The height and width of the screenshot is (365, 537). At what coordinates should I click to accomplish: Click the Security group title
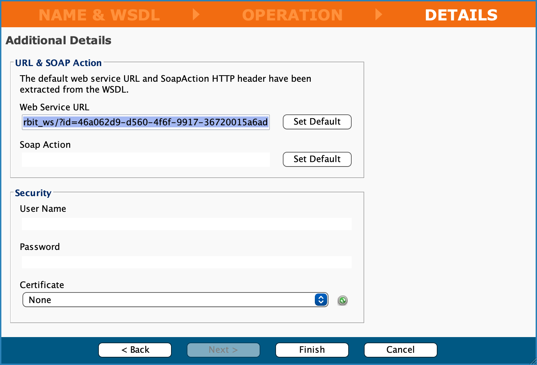click(x=33, y=193)
